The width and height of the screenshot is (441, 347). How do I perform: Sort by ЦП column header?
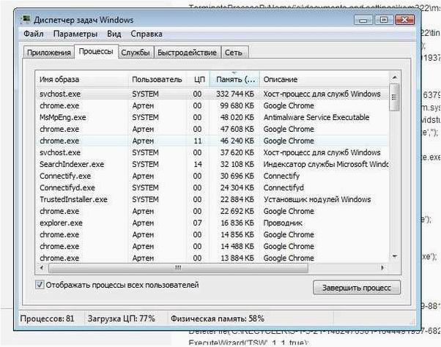pos(199,80)
